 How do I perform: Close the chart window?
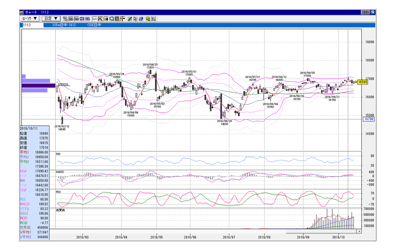coord(373,12)
